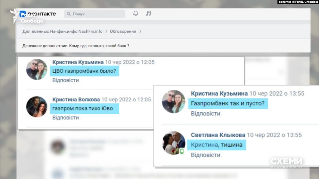Open Кристина Кузьмина profile at 13:55
319x179 pixels.
point(219,93)
